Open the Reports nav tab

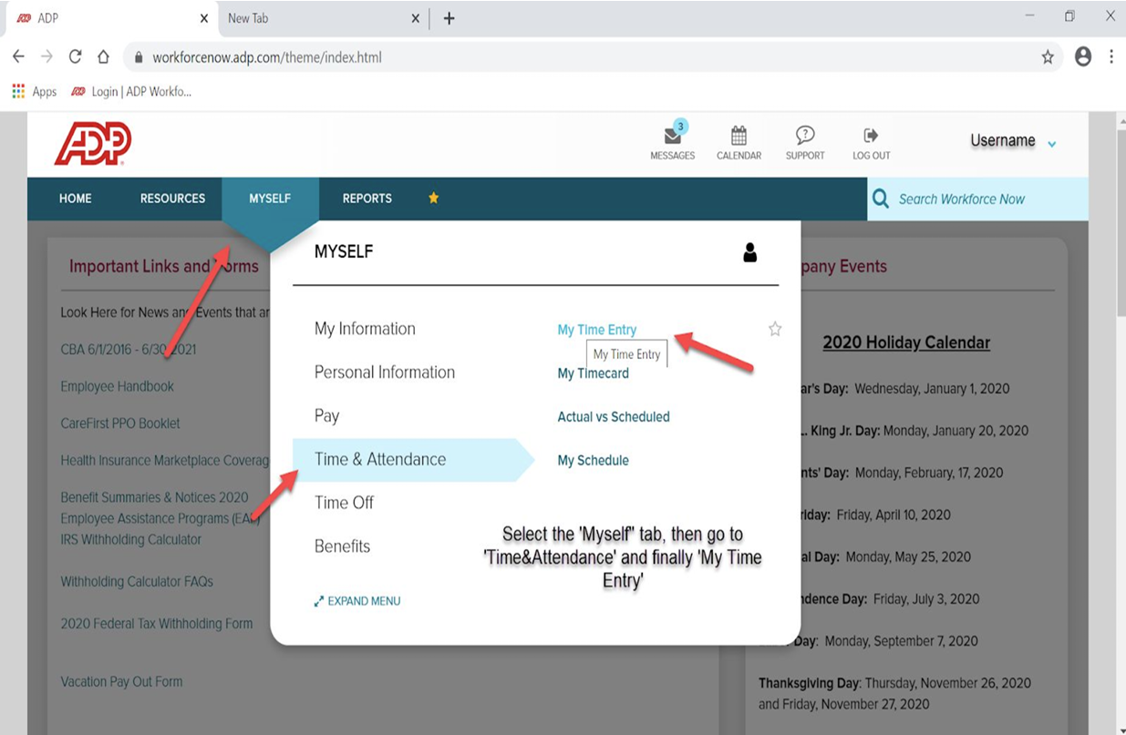point(367,199)
